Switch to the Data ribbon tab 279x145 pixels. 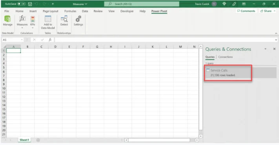pos(85,11)
